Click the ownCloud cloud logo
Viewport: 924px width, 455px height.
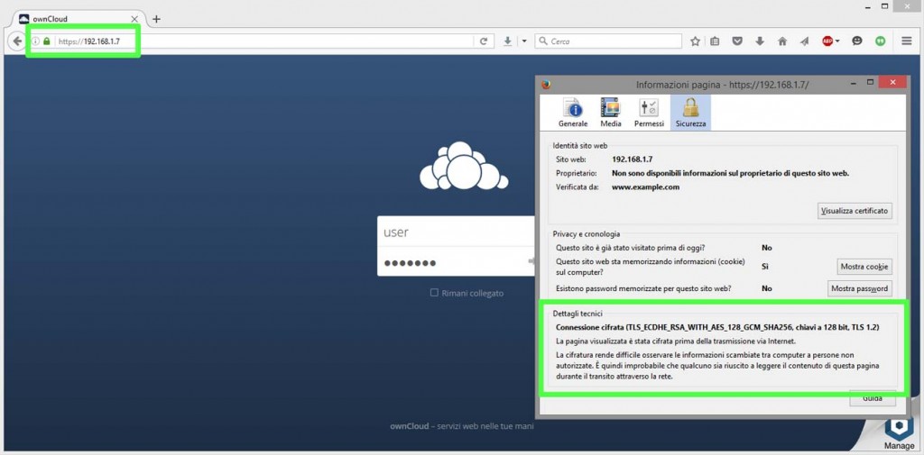(x=464, y=166)
